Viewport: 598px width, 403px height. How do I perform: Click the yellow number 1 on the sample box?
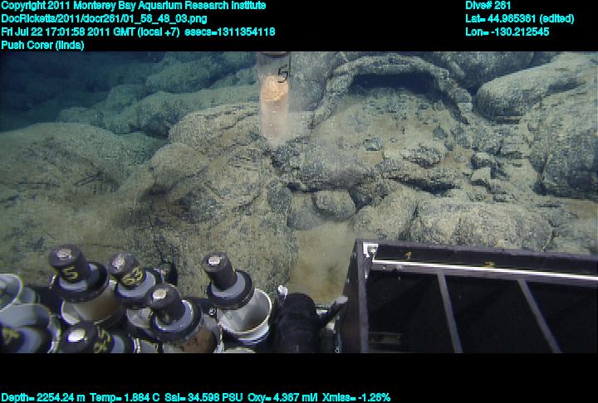click(x=407, y=255)
